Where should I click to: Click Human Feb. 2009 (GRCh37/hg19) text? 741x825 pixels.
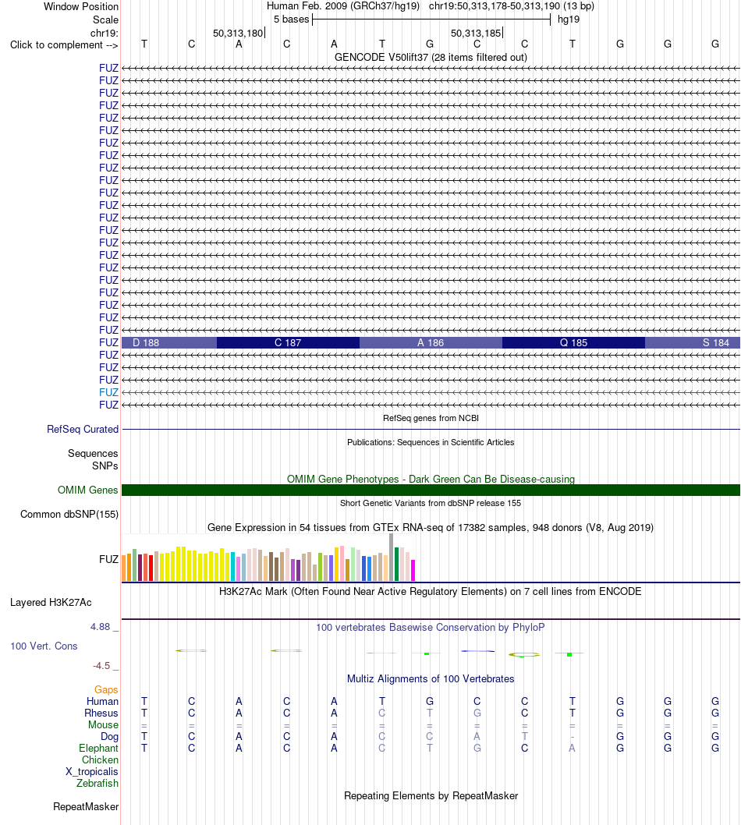pyautogui.click(x=343, y=6)
